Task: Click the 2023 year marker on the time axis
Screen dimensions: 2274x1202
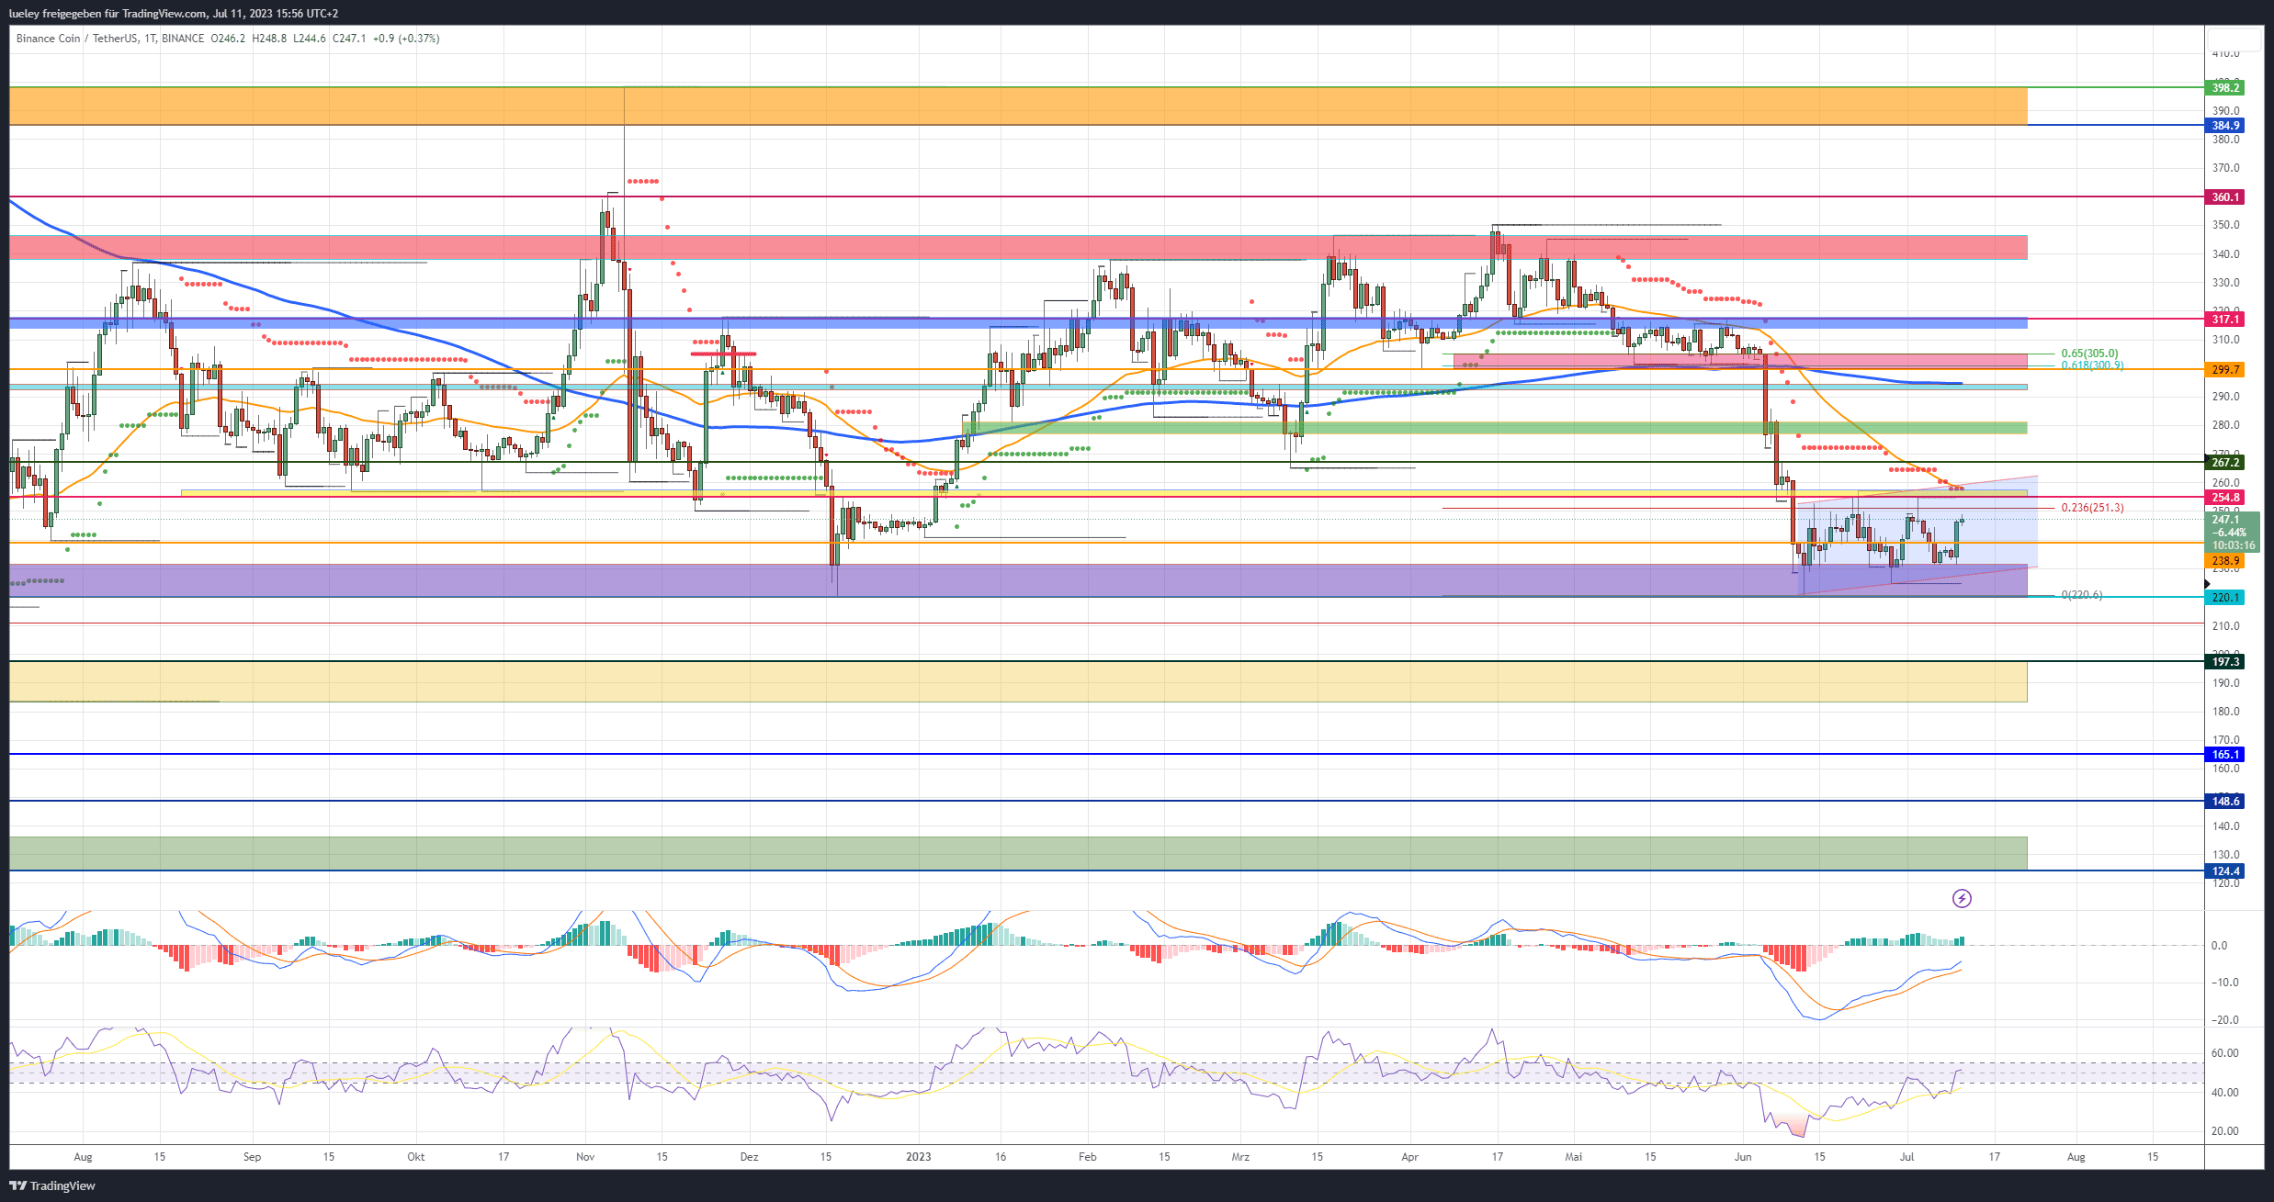Action: [x=919, y=1157]
